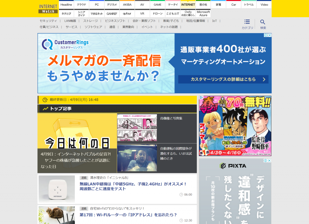Go to the シニアガイド tab
The image size is (309, 224).
point(81,13)
